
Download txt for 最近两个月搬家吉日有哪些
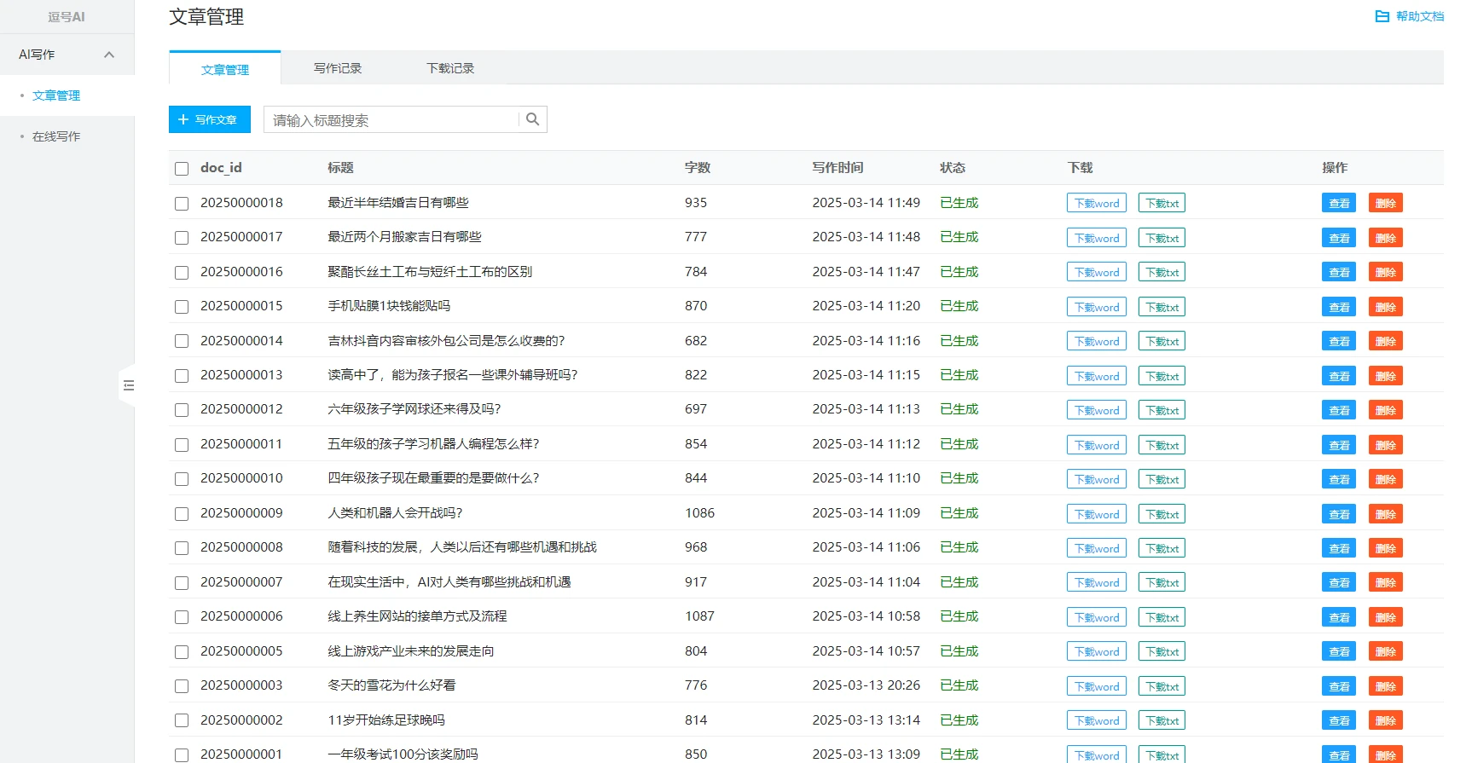[1162, 238]
